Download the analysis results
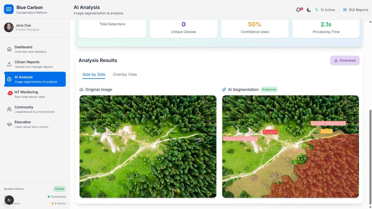 [x=345, y=60]
